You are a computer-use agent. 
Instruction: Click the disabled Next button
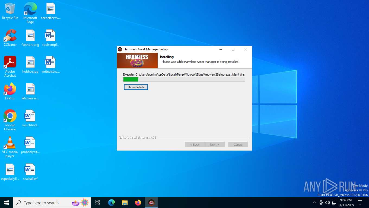pos(215,145)
